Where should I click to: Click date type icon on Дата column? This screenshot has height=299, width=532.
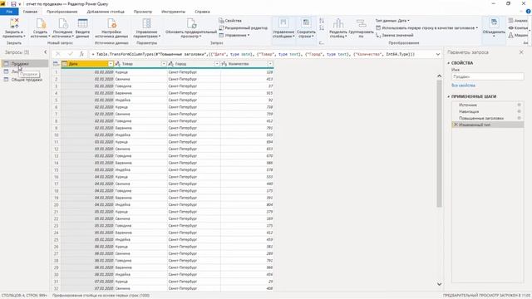[x=65, y=64]
